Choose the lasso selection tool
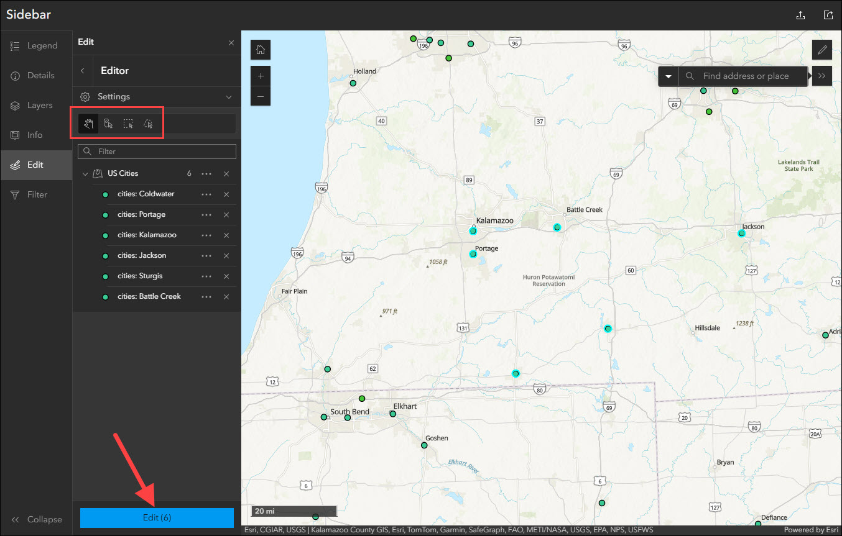Screen dimensions: 842x536 [x=148, y=124]
